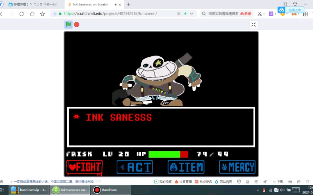Open the 下载 downloads panel
The height and width of the screenshot is (195, 313).
click(278, 182)
